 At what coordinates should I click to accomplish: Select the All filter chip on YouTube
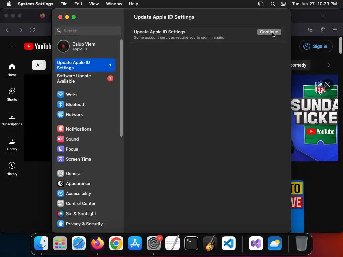pos(39,65)
